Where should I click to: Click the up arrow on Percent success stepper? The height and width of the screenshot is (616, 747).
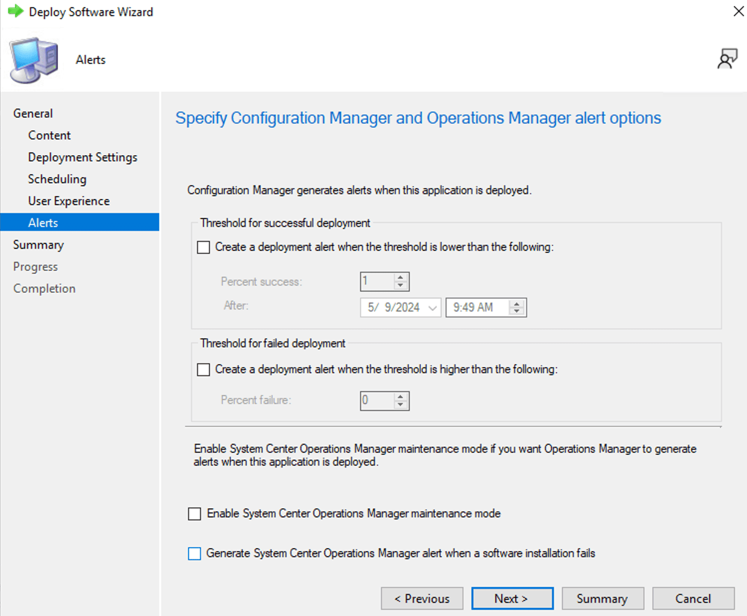pyautogui.click(x=401, y=278)
